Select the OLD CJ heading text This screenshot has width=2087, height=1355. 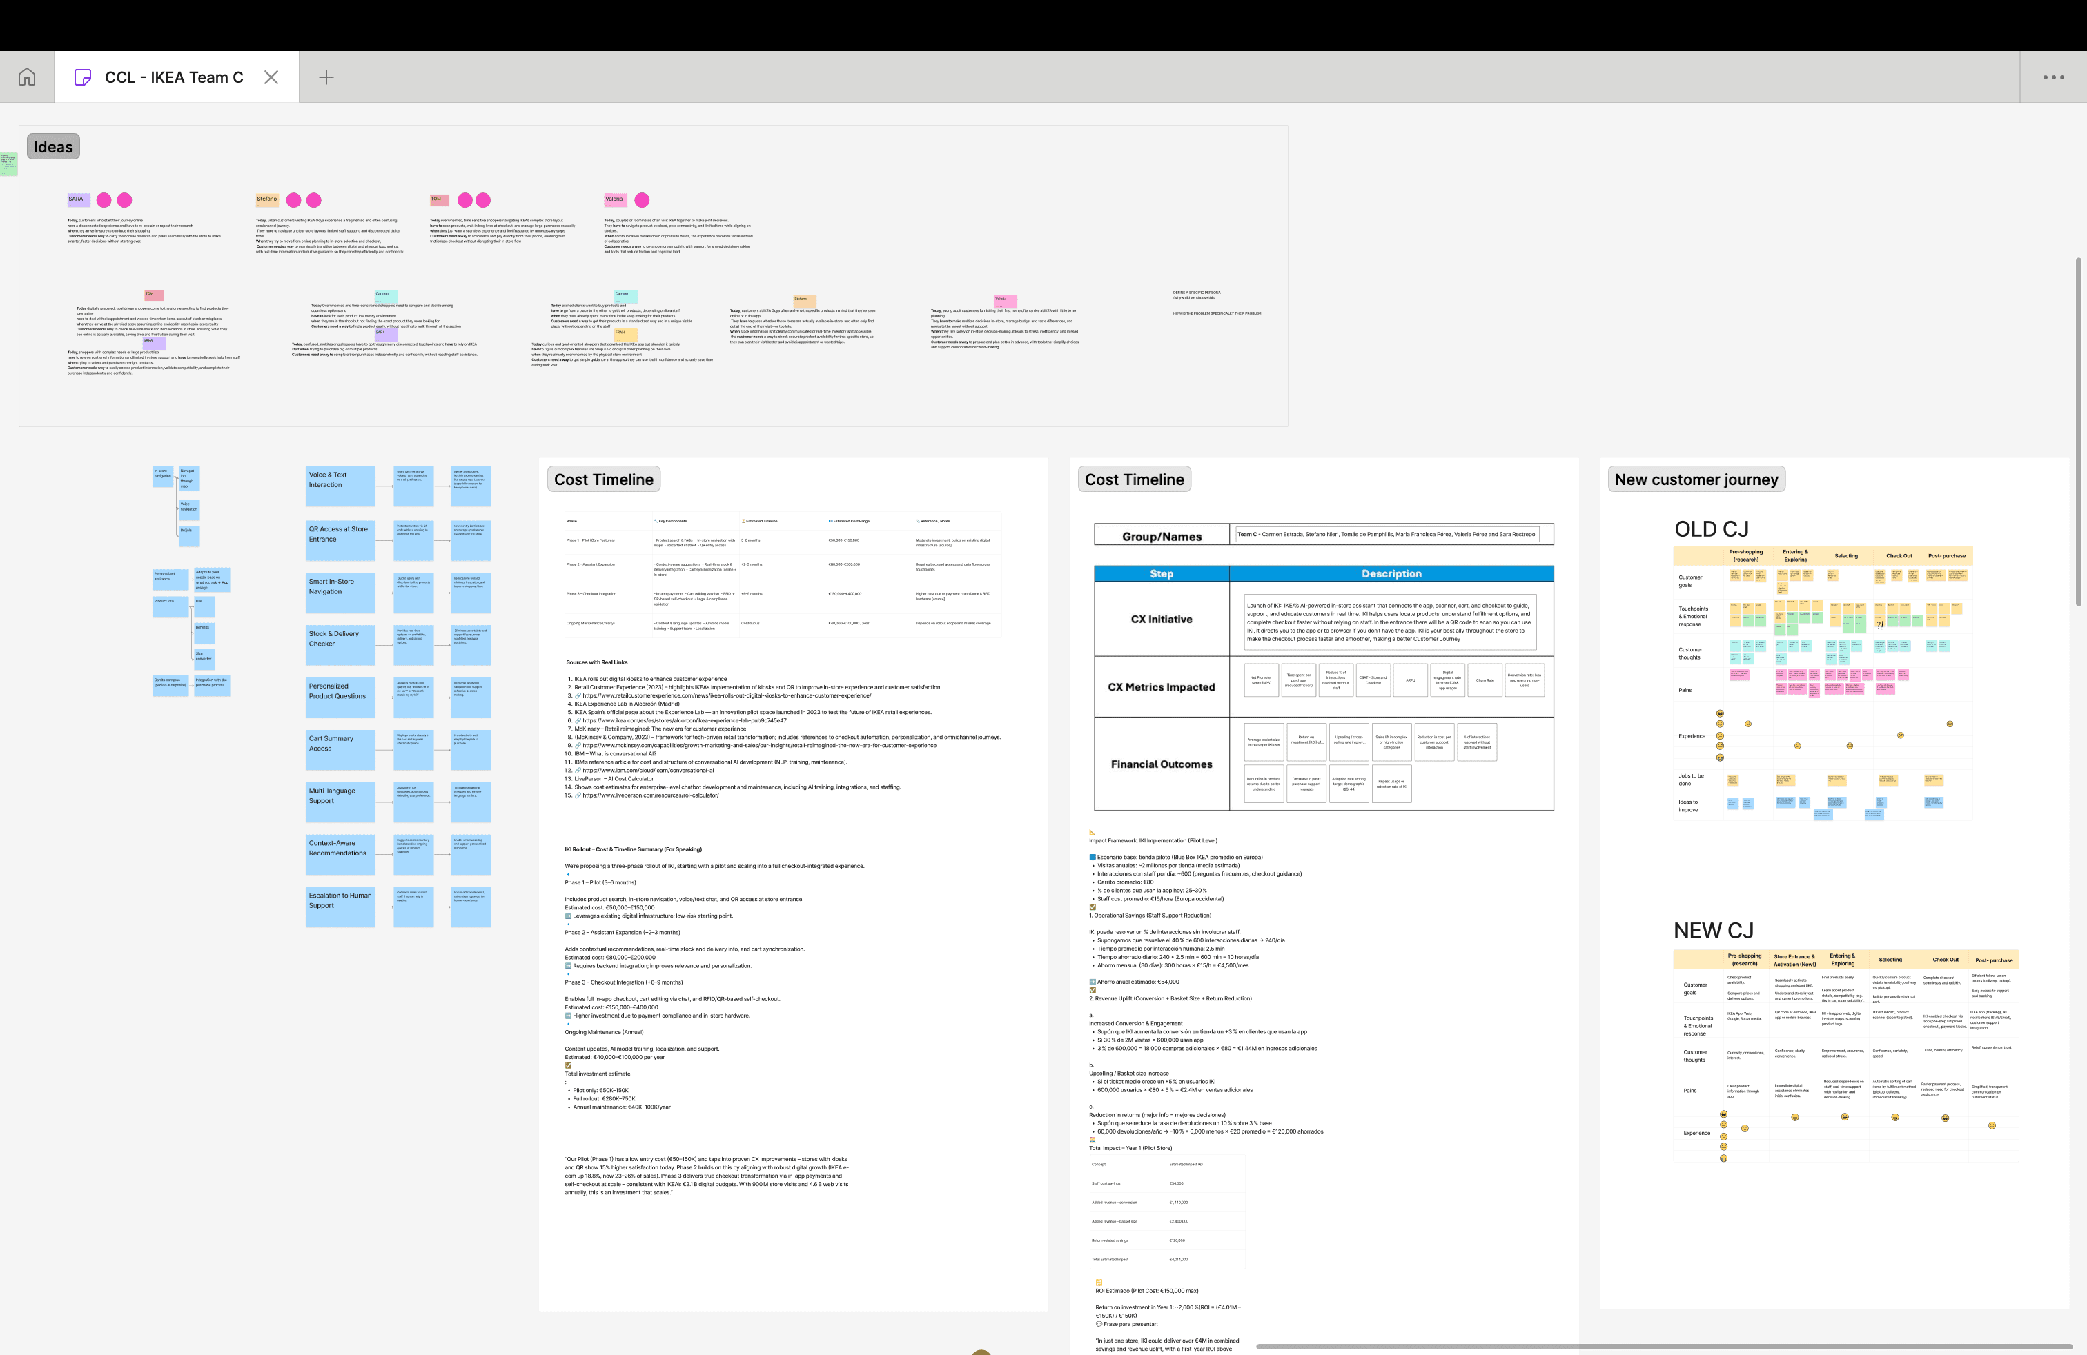pyautogui.click(x=1711, y=529)
